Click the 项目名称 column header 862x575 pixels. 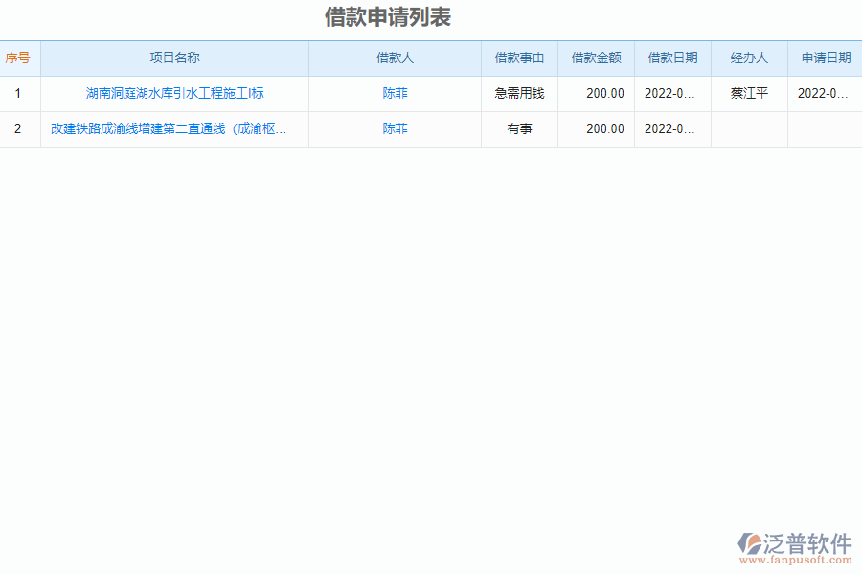click(172, 57)
